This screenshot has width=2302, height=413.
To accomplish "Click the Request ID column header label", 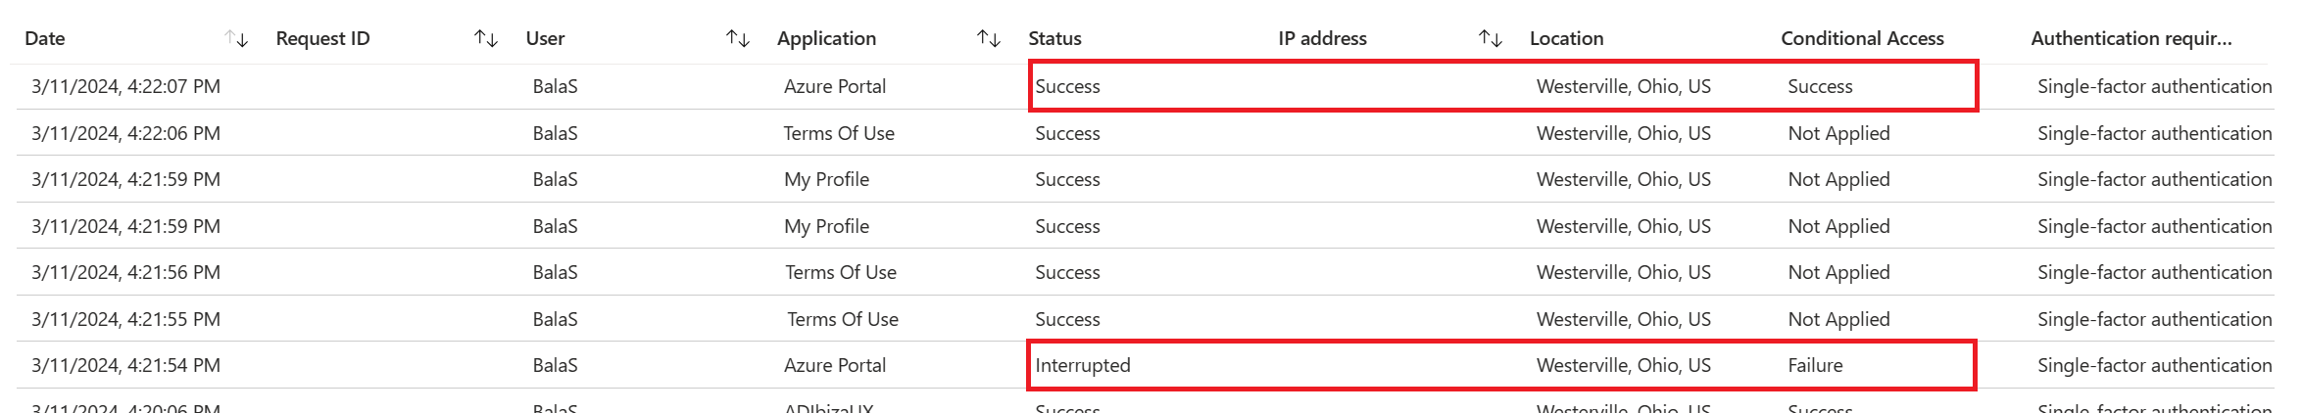I will coord(322,39).
